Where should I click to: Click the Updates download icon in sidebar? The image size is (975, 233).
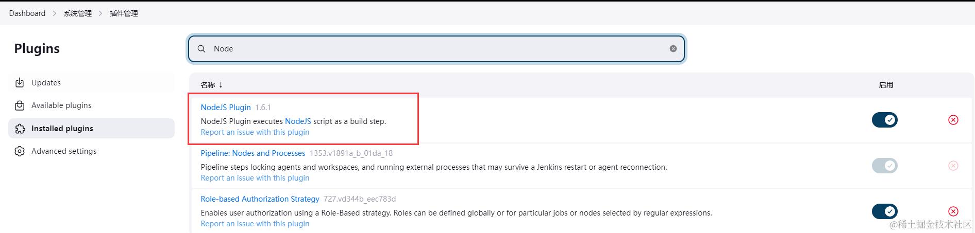pos(20,83)
